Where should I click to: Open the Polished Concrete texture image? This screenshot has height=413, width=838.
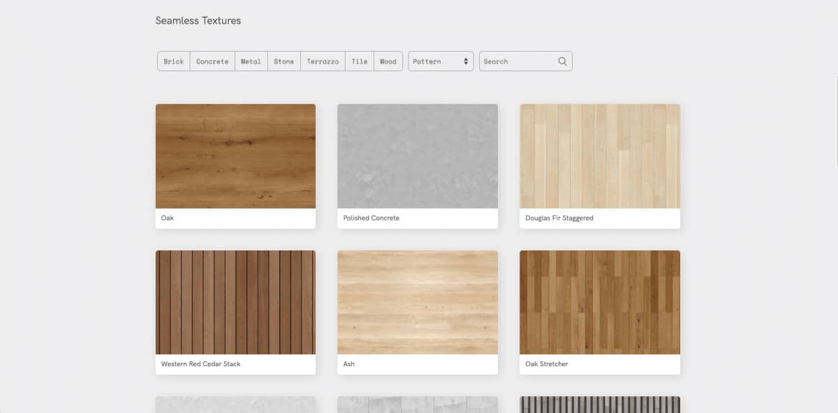[x=418, y=156]
